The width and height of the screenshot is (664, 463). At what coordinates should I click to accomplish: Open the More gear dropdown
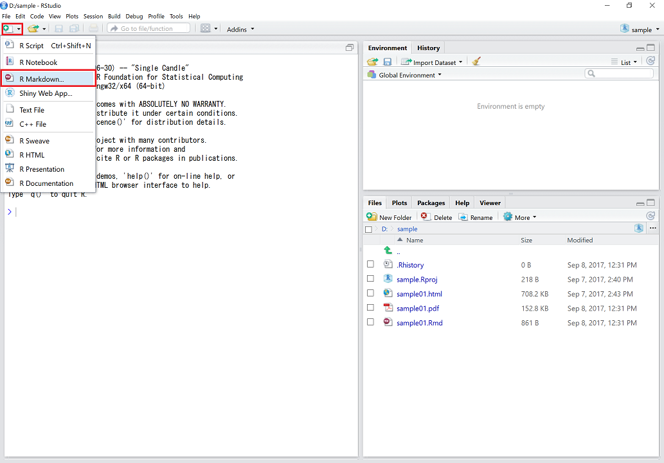point(519,217)
